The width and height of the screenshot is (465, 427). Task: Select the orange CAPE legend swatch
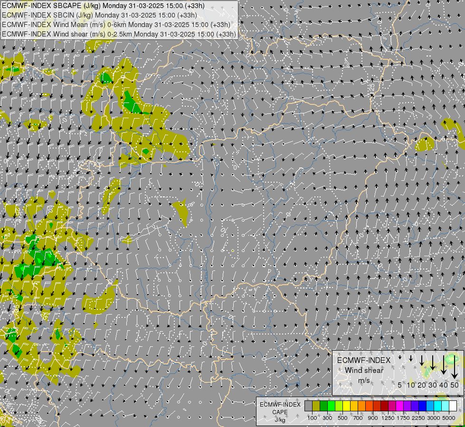coord(362,406)
